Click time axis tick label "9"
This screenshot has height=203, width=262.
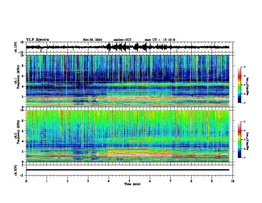tap(212, 181)
